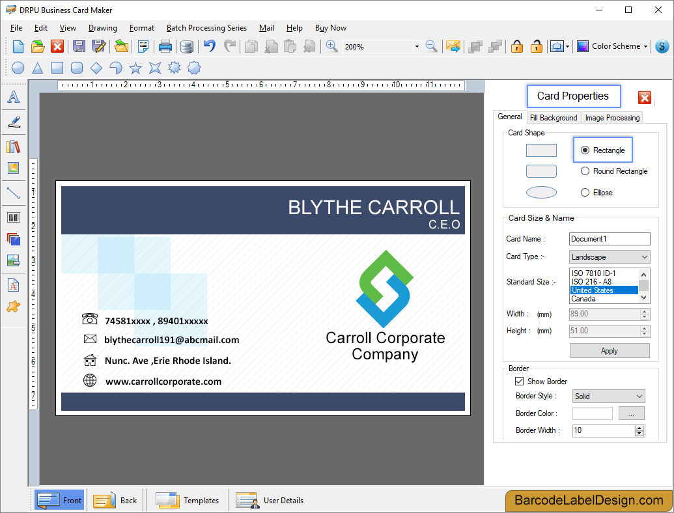Select the Text tool letter A icon
The width and height of the screenshot is (674, 513).
click(x=14, y=97)
